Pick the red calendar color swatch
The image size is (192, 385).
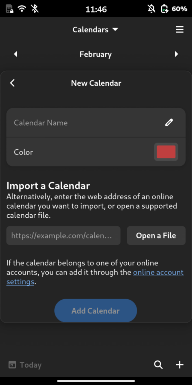166,152
